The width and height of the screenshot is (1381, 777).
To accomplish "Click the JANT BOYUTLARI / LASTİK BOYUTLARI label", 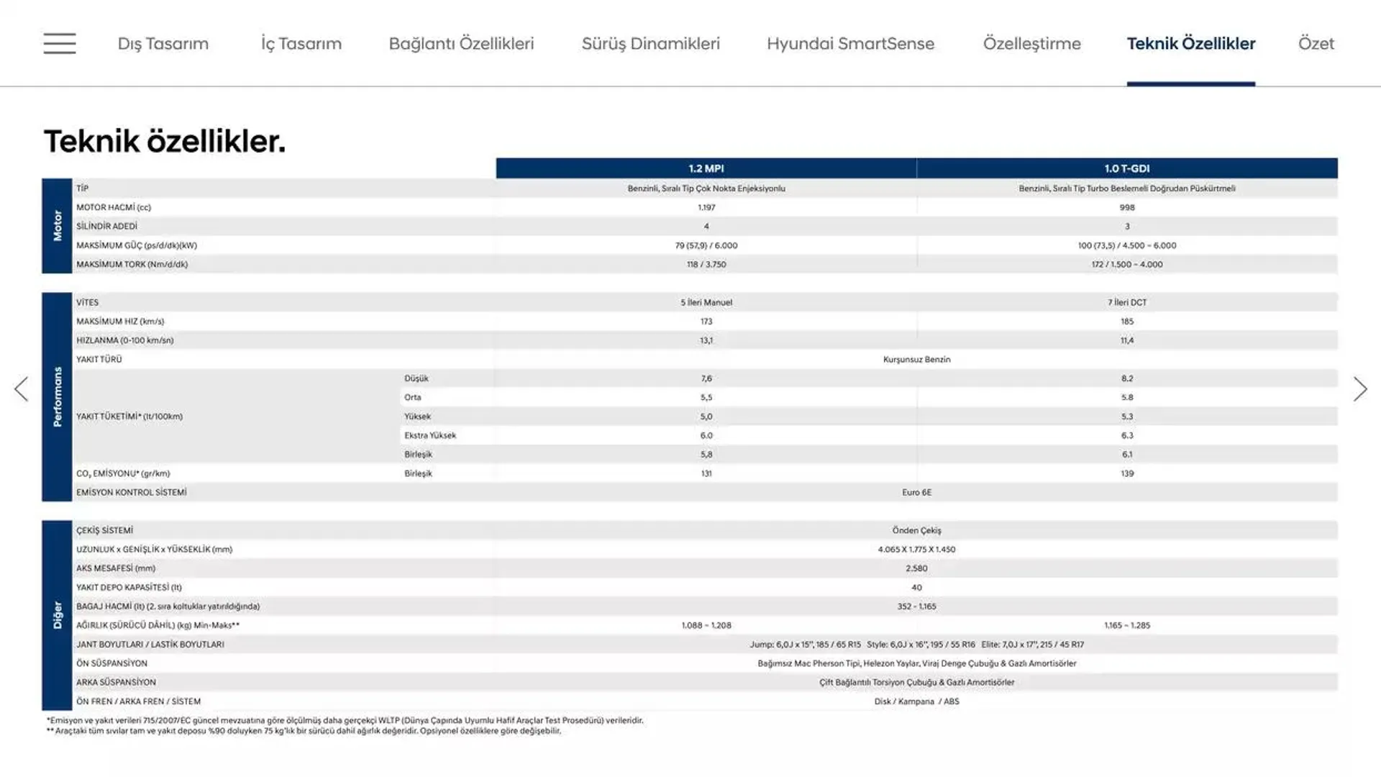I will (x=150, y=645).
